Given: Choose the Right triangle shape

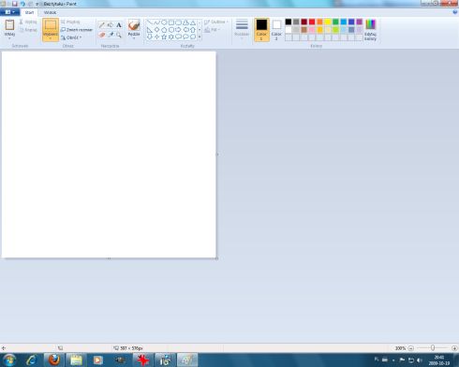Looking at the screenshot, I should [x=150, y=30].
